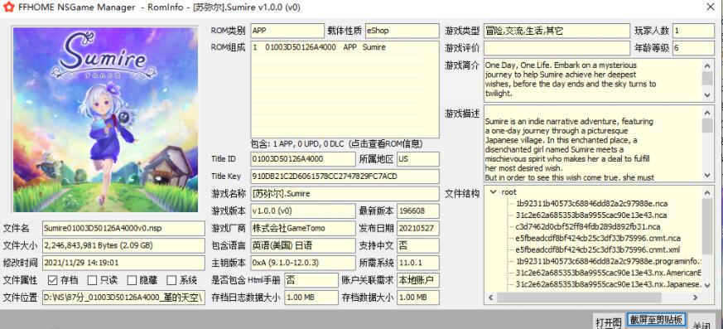Collapse the root node in file structure tree
The height and width of the screenshot is (329, 723).
494,192
